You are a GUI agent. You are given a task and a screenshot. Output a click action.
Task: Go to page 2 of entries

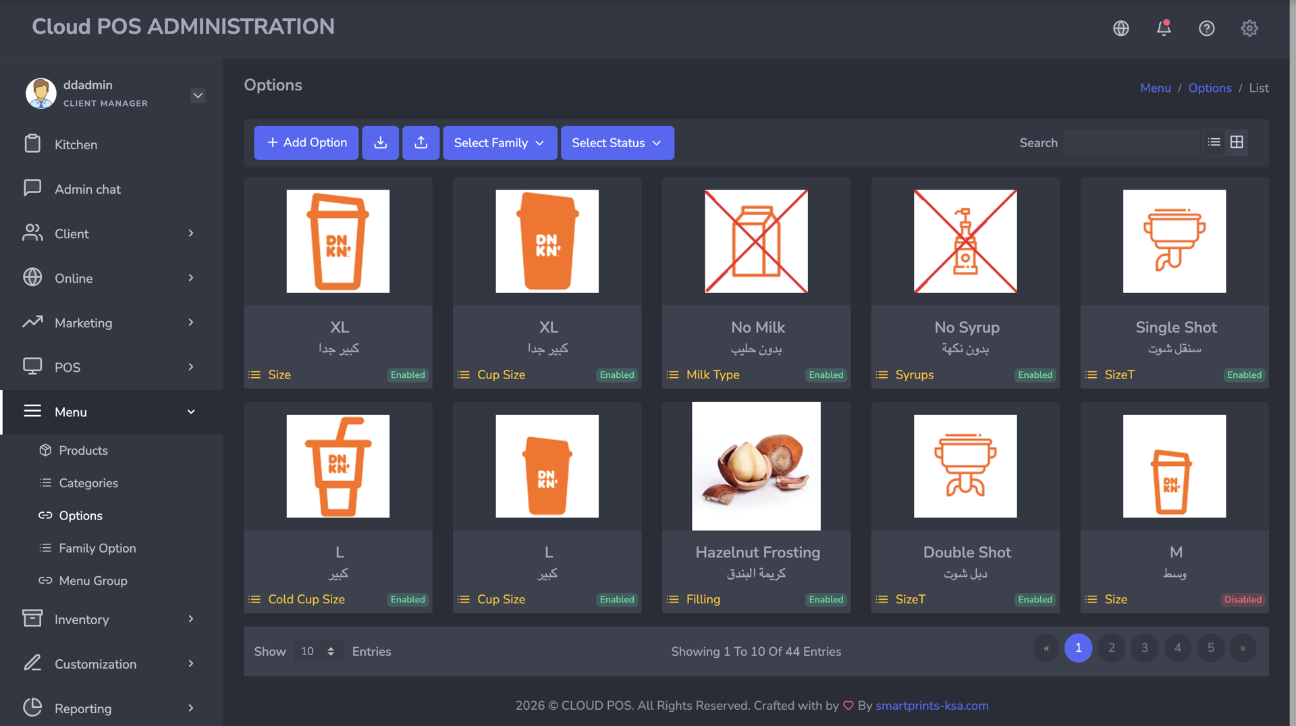coord(1111,648)
